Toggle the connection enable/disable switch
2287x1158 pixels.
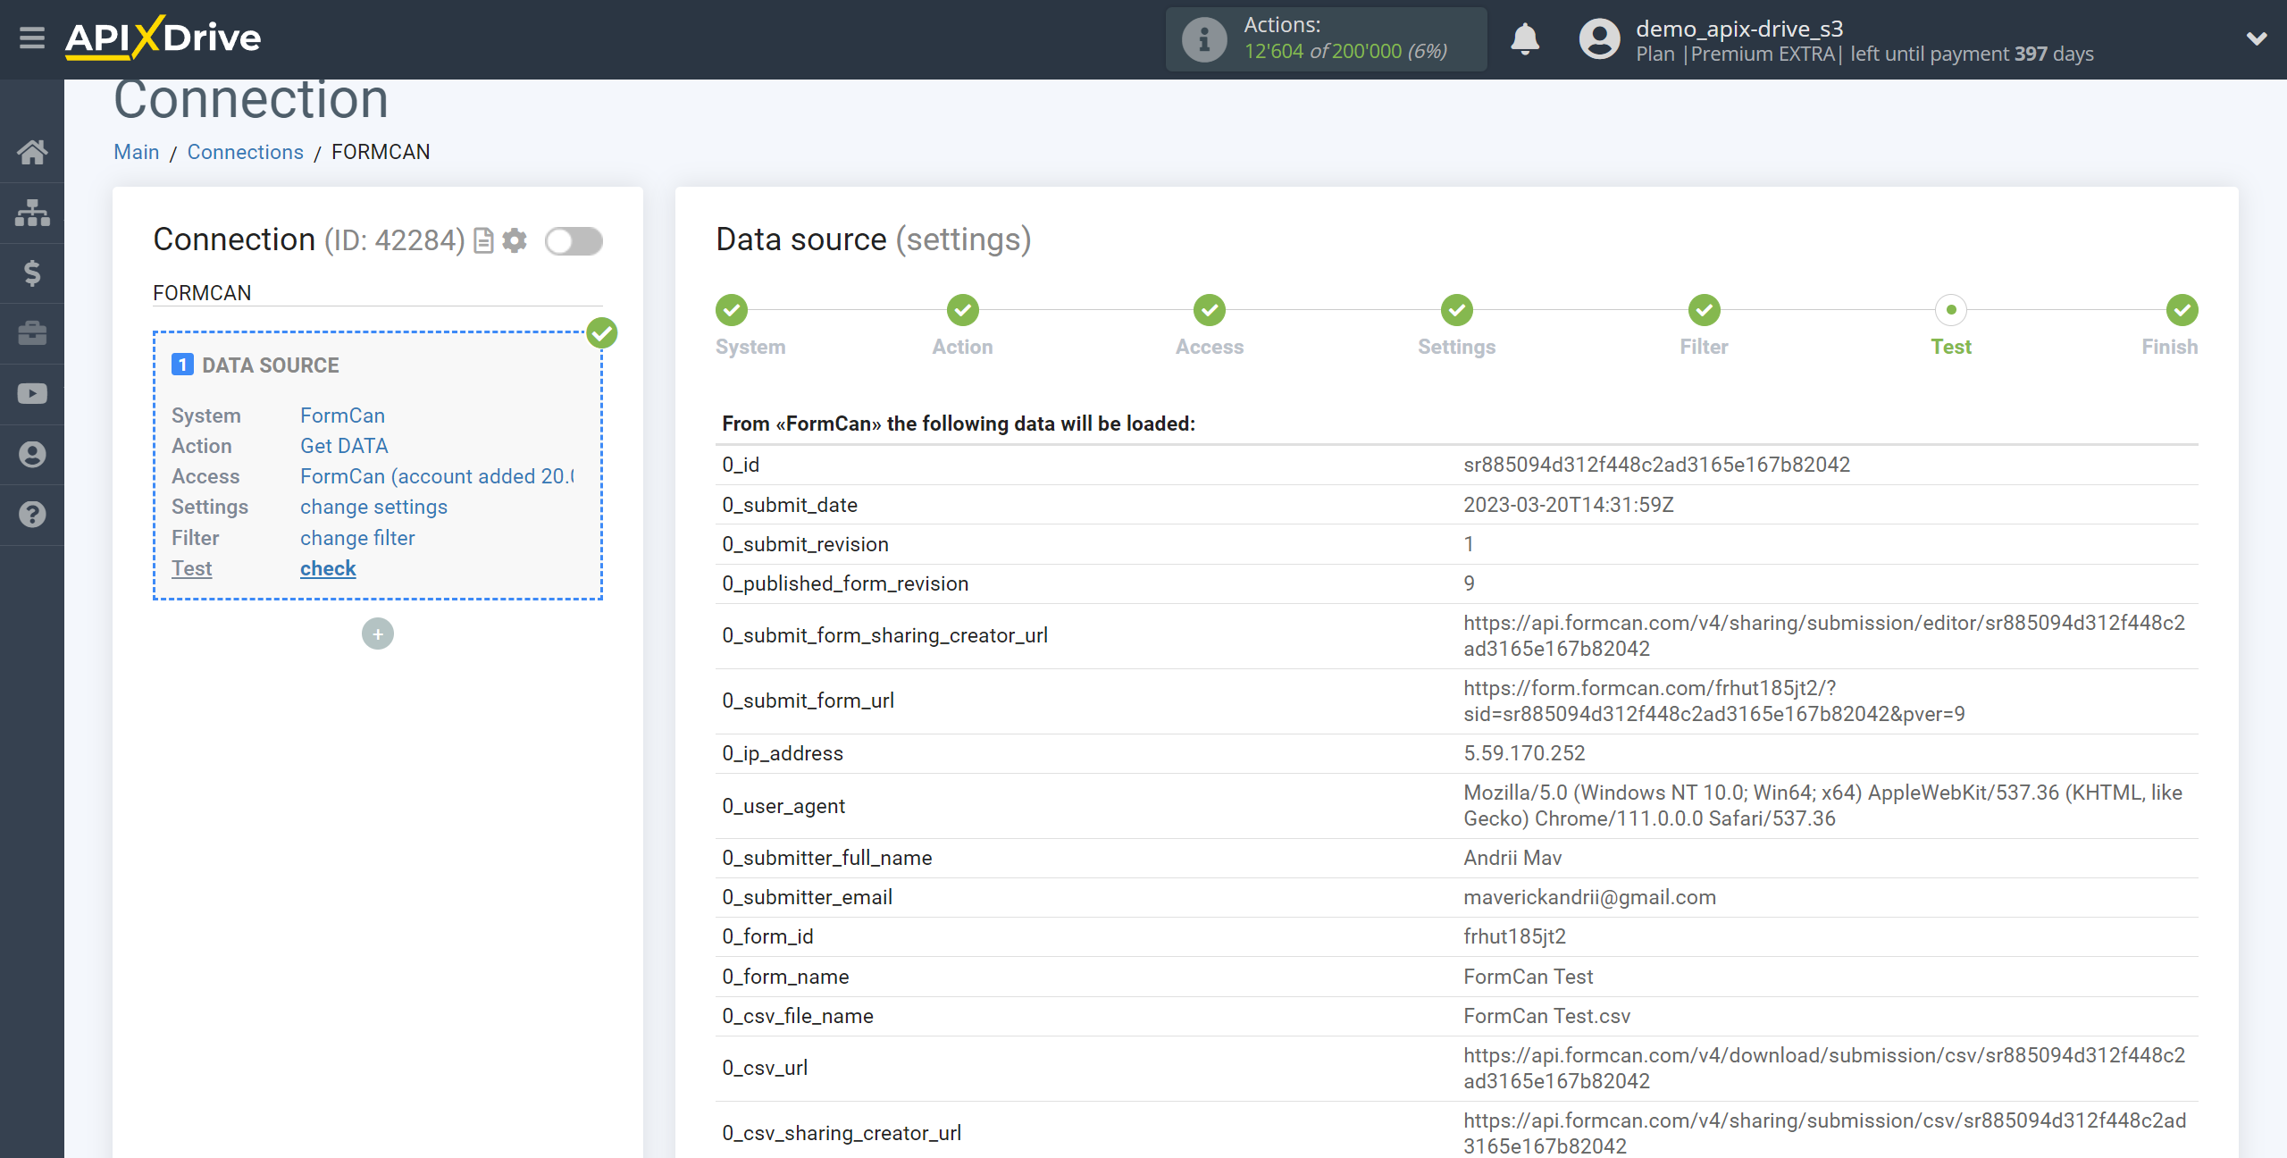[574, 239]
